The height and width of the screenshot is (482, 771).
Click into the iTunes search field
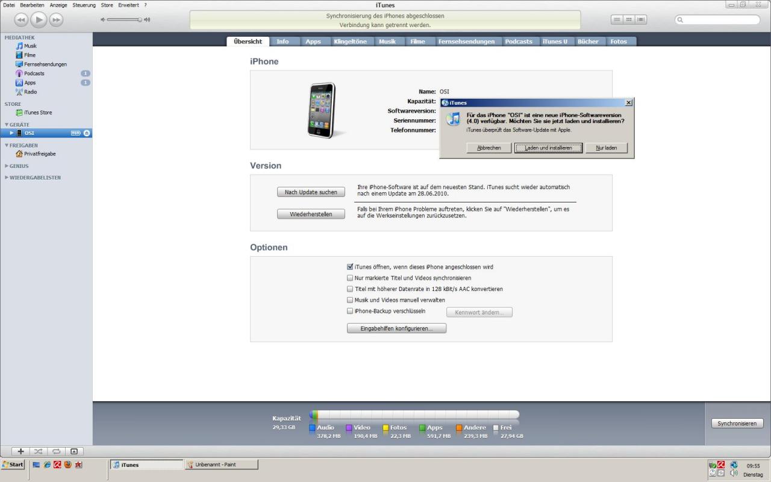coord(717,20)
